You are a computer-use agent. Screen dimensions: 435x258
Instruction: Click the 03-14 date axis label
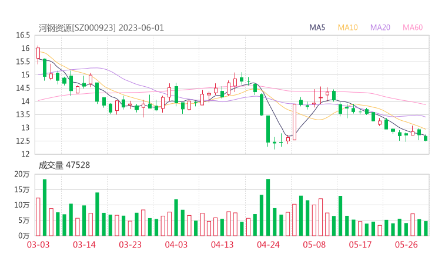[84, 245]
